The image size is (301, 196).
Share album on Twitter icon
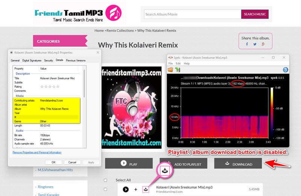[x=255, y=44]
